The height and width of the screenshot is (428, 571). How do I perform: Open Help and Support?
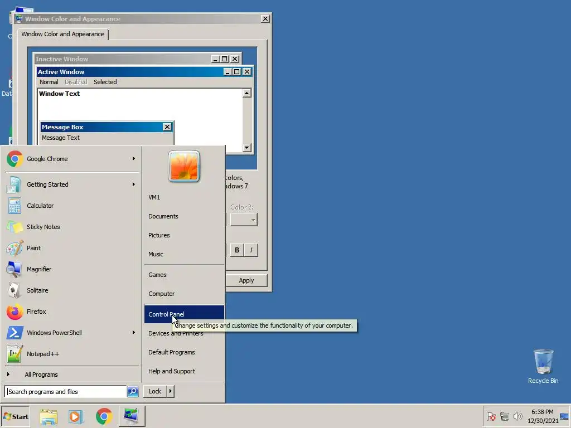184,371
